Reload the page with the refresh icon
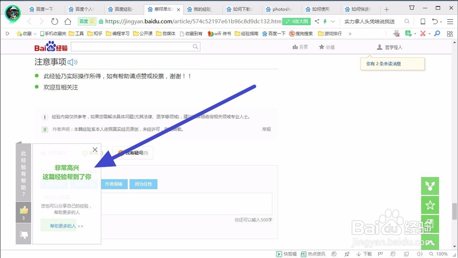The image size is (458, 258). point(55,22)
